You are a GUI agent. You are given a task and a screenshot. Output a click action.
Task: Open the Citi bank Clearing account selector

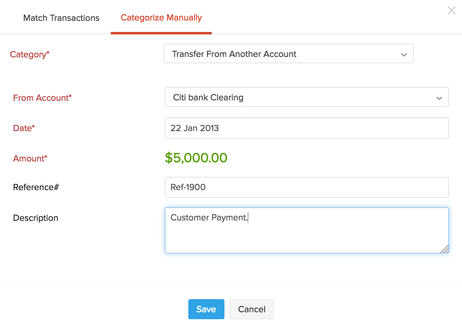click(307, 97)
